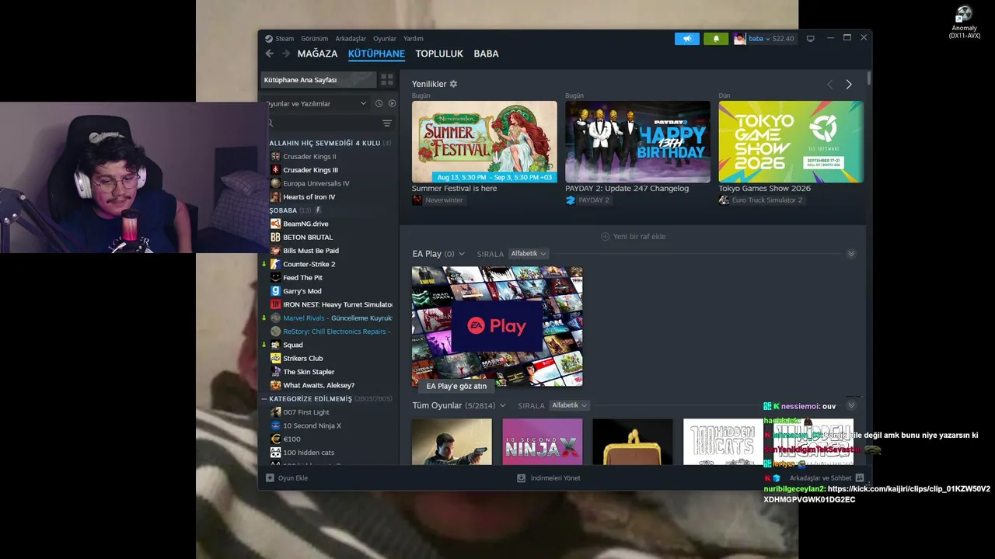Change EA Play sort order Alfabetik
Image resolution: width=995 pixels, height=559 pixels.
coord(529,254)
